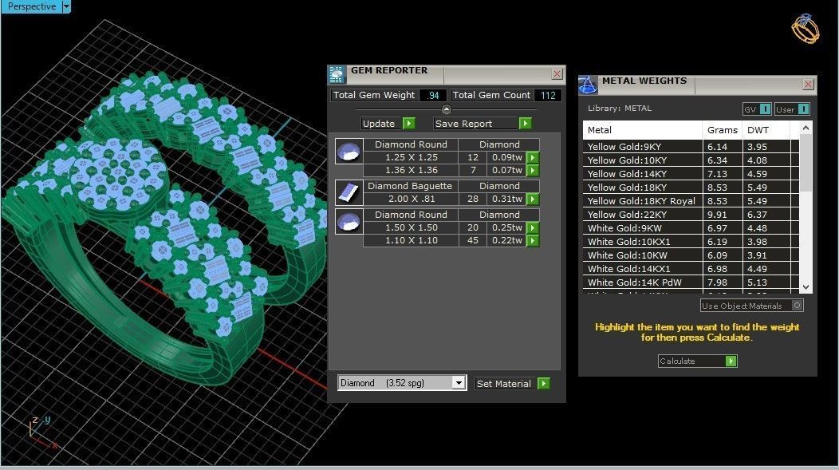Select Yellow Gold:18KY Royal row
Screen dimensions: 839x470
pyautogui.click(x=691, y=201)
